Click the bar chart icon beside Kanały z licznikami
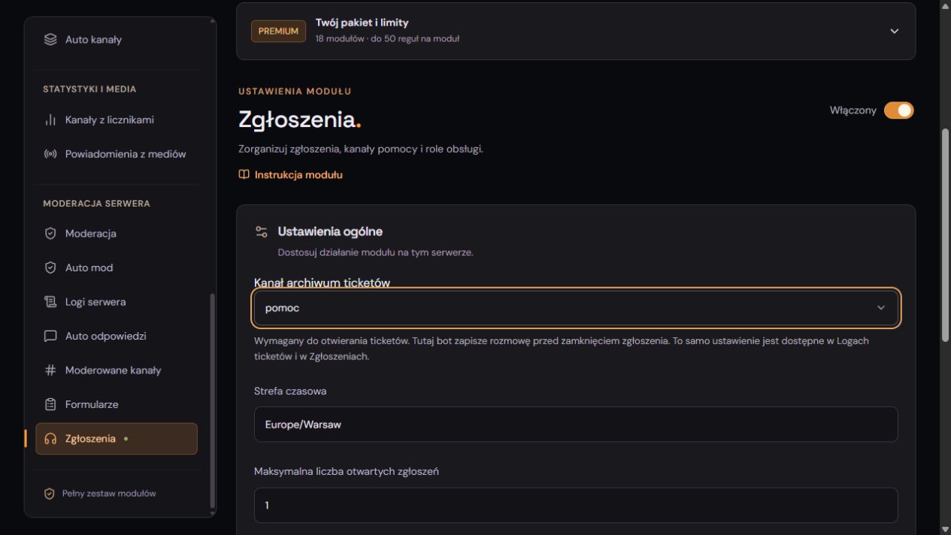Image resolution: width=951 pixels, height=535 pixels. click(50, 120)
